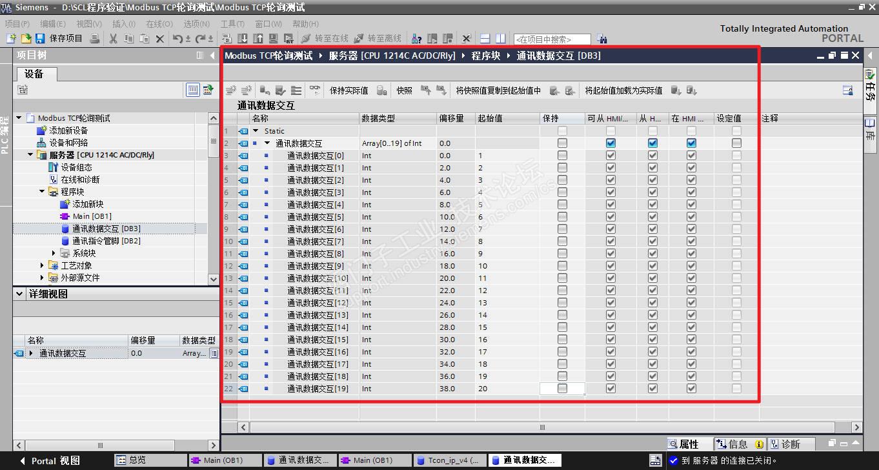Toggle 保持 checkbox for 通讯数据交互[5] row
879x470 pixels.
[x=562, y=217]
